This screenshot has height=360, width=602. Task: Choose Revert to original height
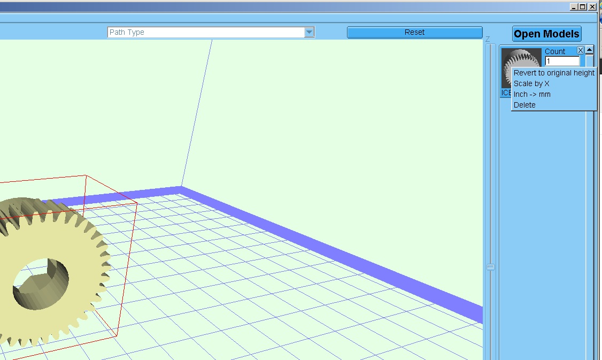point(554,73)
